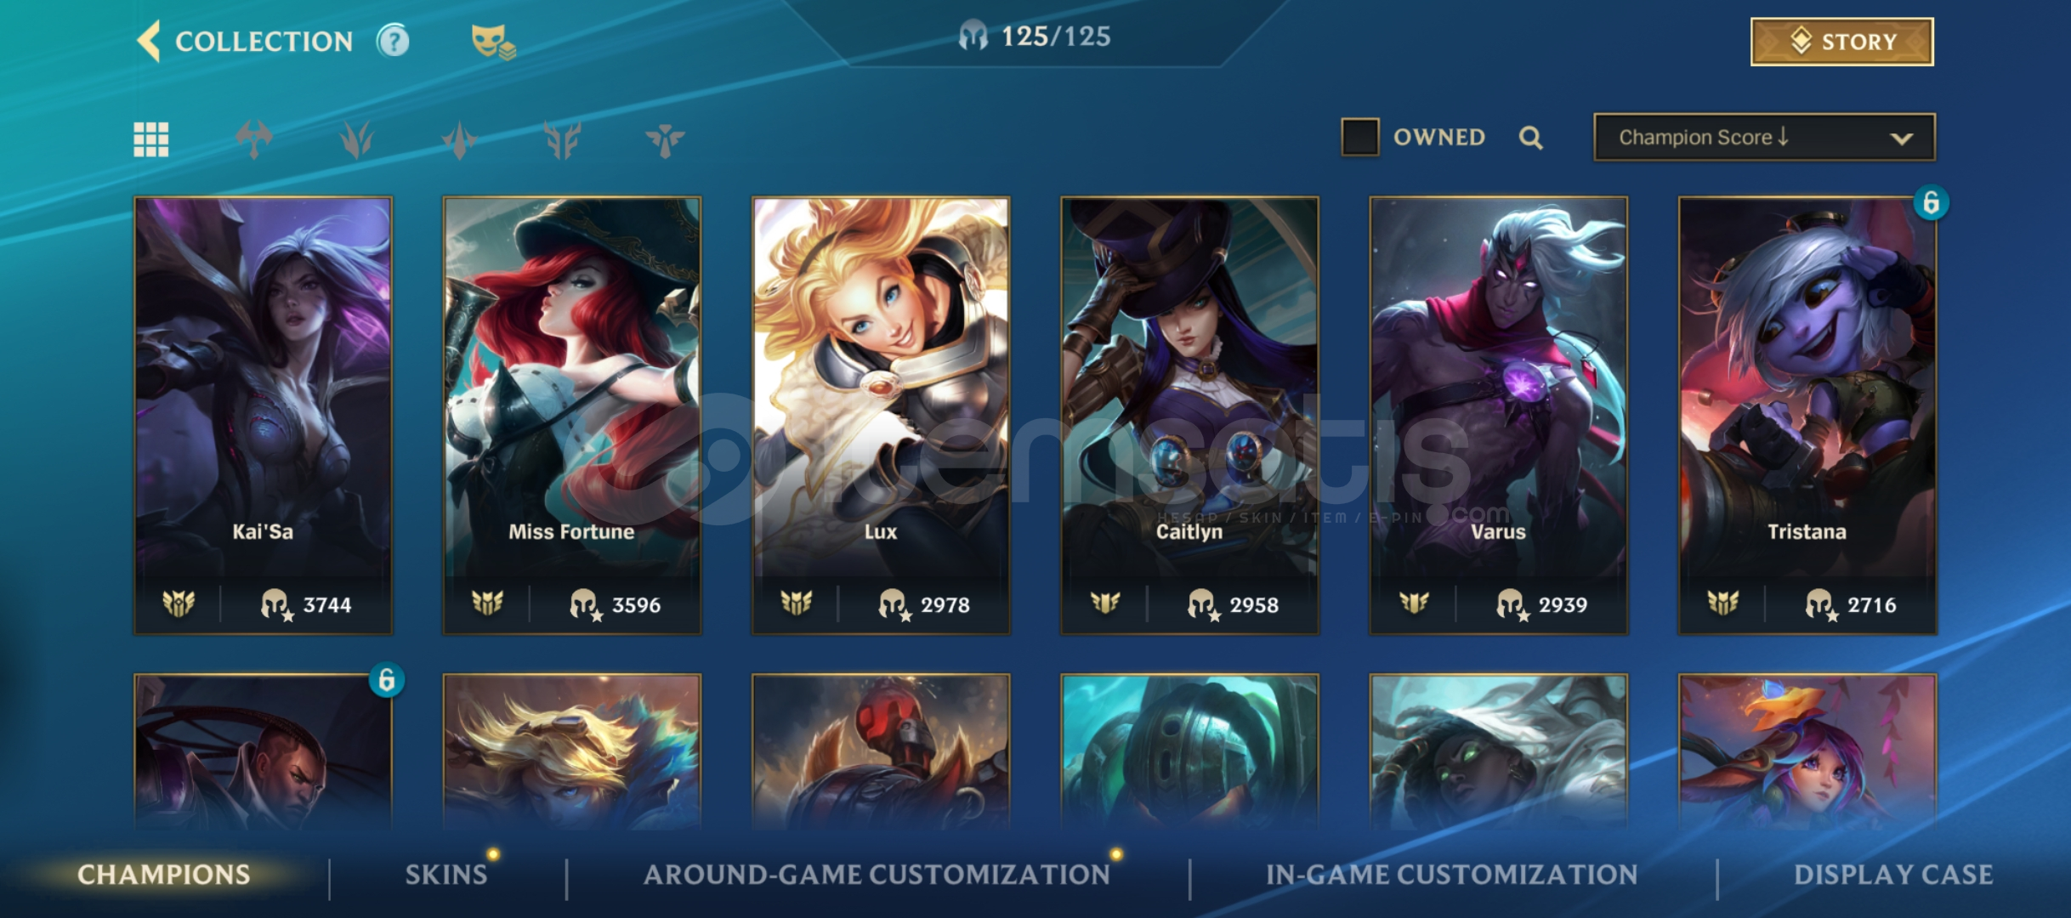This screenshot has width=2071, height=918.
Task: Open the Champion Score sort dropdown
Action: point(1764,137)
